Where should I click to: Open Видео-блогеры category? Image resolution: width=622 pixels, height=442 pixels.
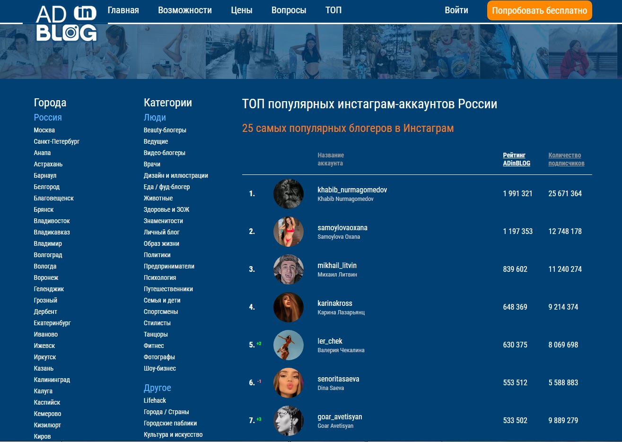click(x=165, y=153)
